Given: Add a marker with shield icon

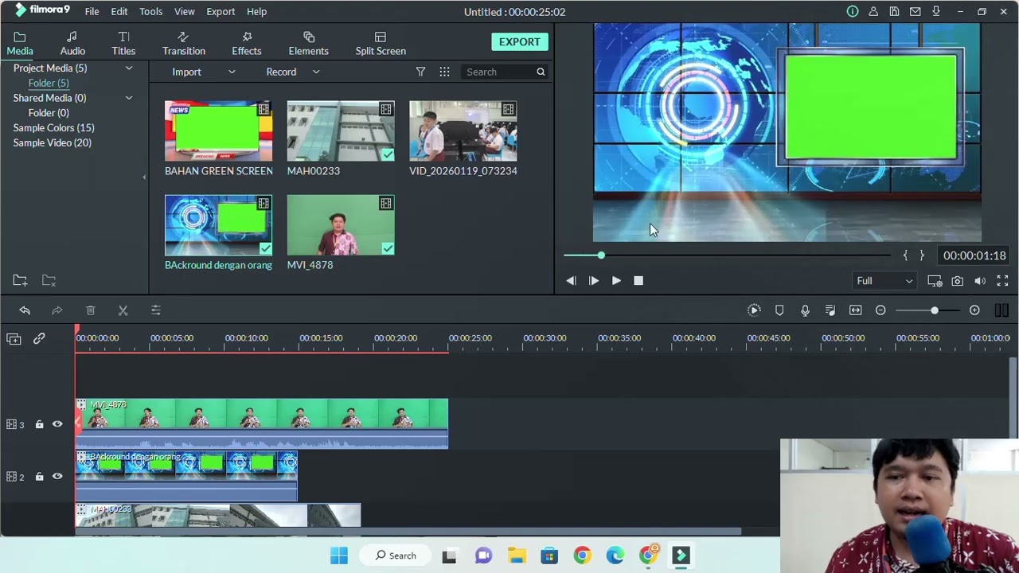Looking at the screenshot, I should pyautogui.click(x=779, y=310).
